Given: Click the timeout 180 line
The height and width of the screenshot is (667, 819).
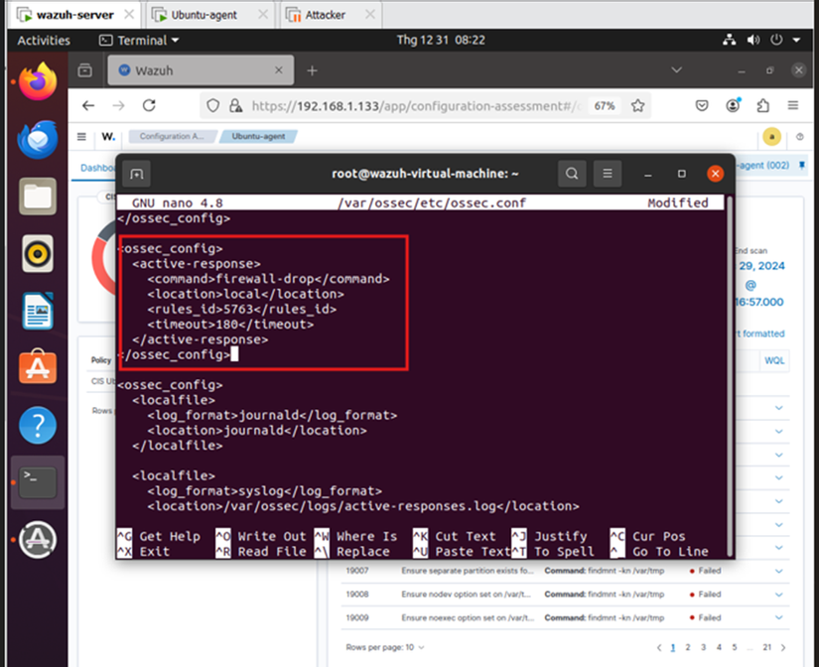Looking at the screenshot, I should pos(230,325).
